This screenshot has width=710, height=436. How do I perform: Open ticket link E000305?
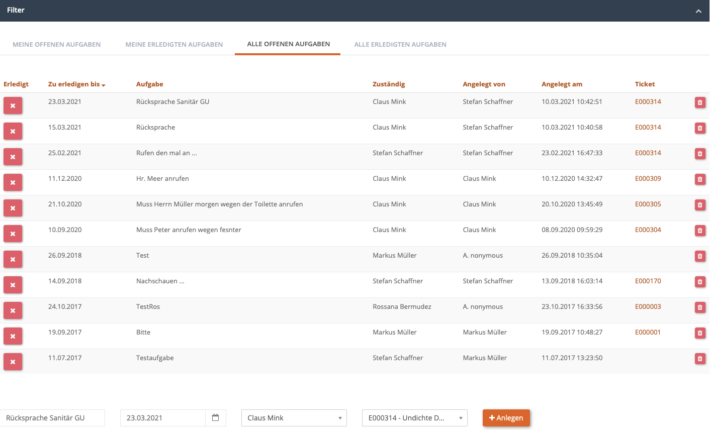click(648, 204)
